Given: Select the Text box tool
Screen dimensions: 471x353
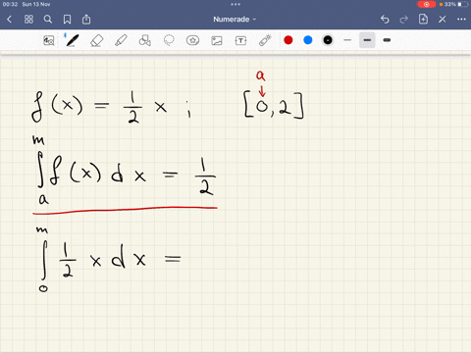Looking at the screenshot, I should [240, 40].
